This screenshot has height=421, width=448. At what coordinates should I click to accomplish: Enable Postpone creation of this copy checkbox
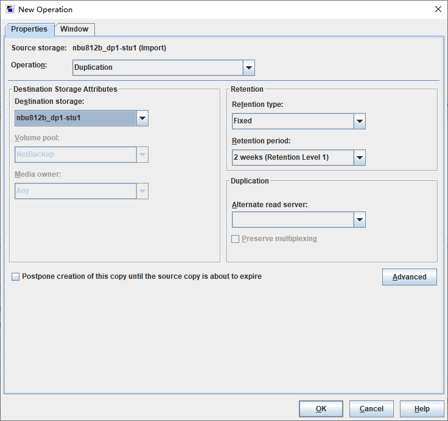pos(15,276)
